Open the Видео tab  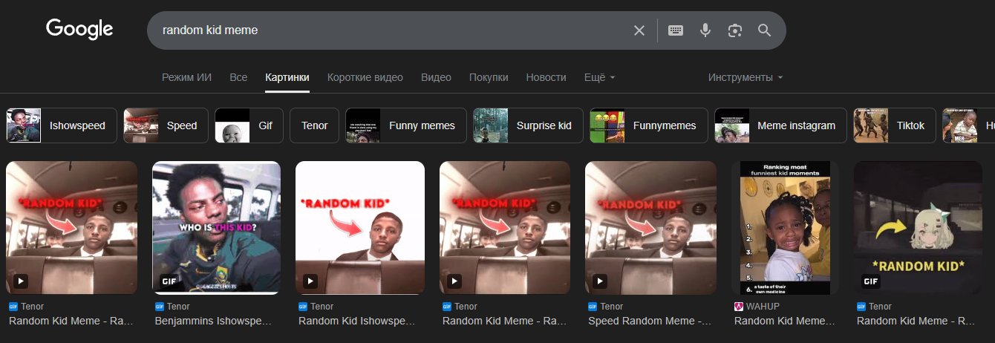pos(436,77)
